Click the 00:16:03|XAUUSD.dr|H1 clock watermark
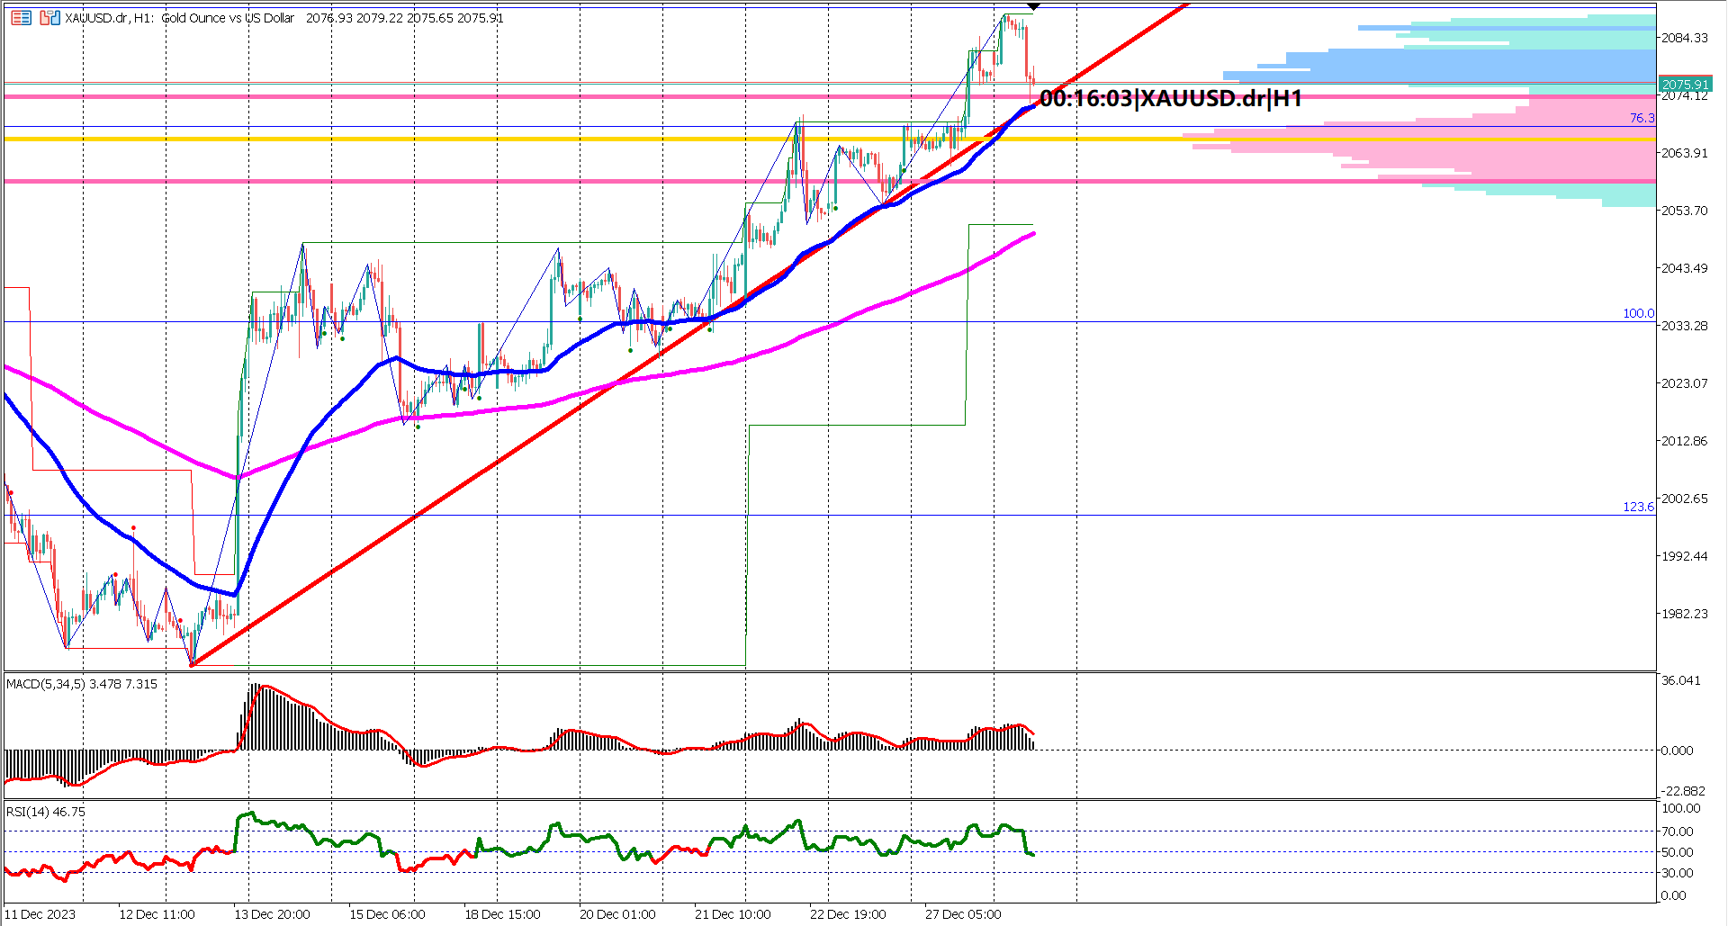 [1170, 100]
